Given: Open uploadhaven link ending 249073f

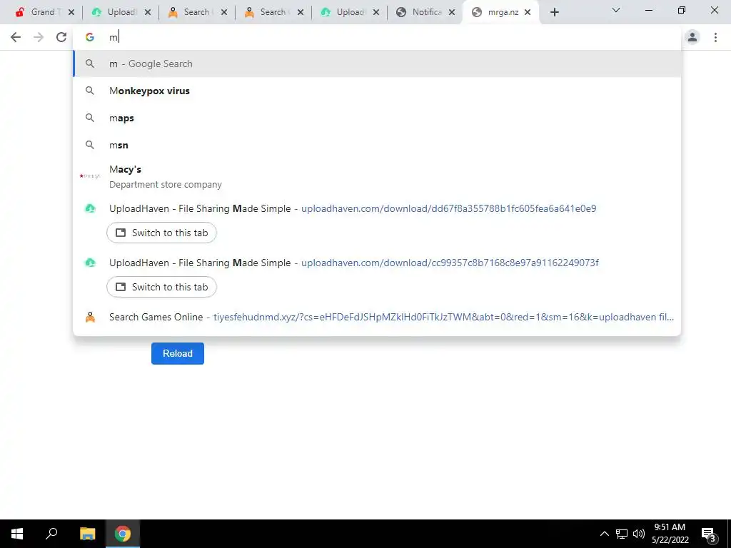Looking at the screenshot, I should point(450,263).
